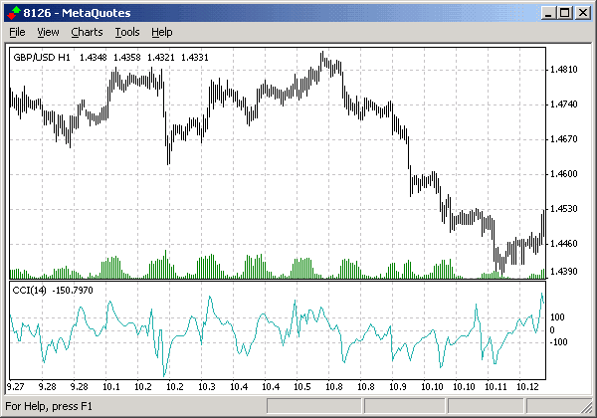Viewport: 597px width, 418px height.
Task: Click the CCI -100 level label
Action: click(x=558, y=342)
